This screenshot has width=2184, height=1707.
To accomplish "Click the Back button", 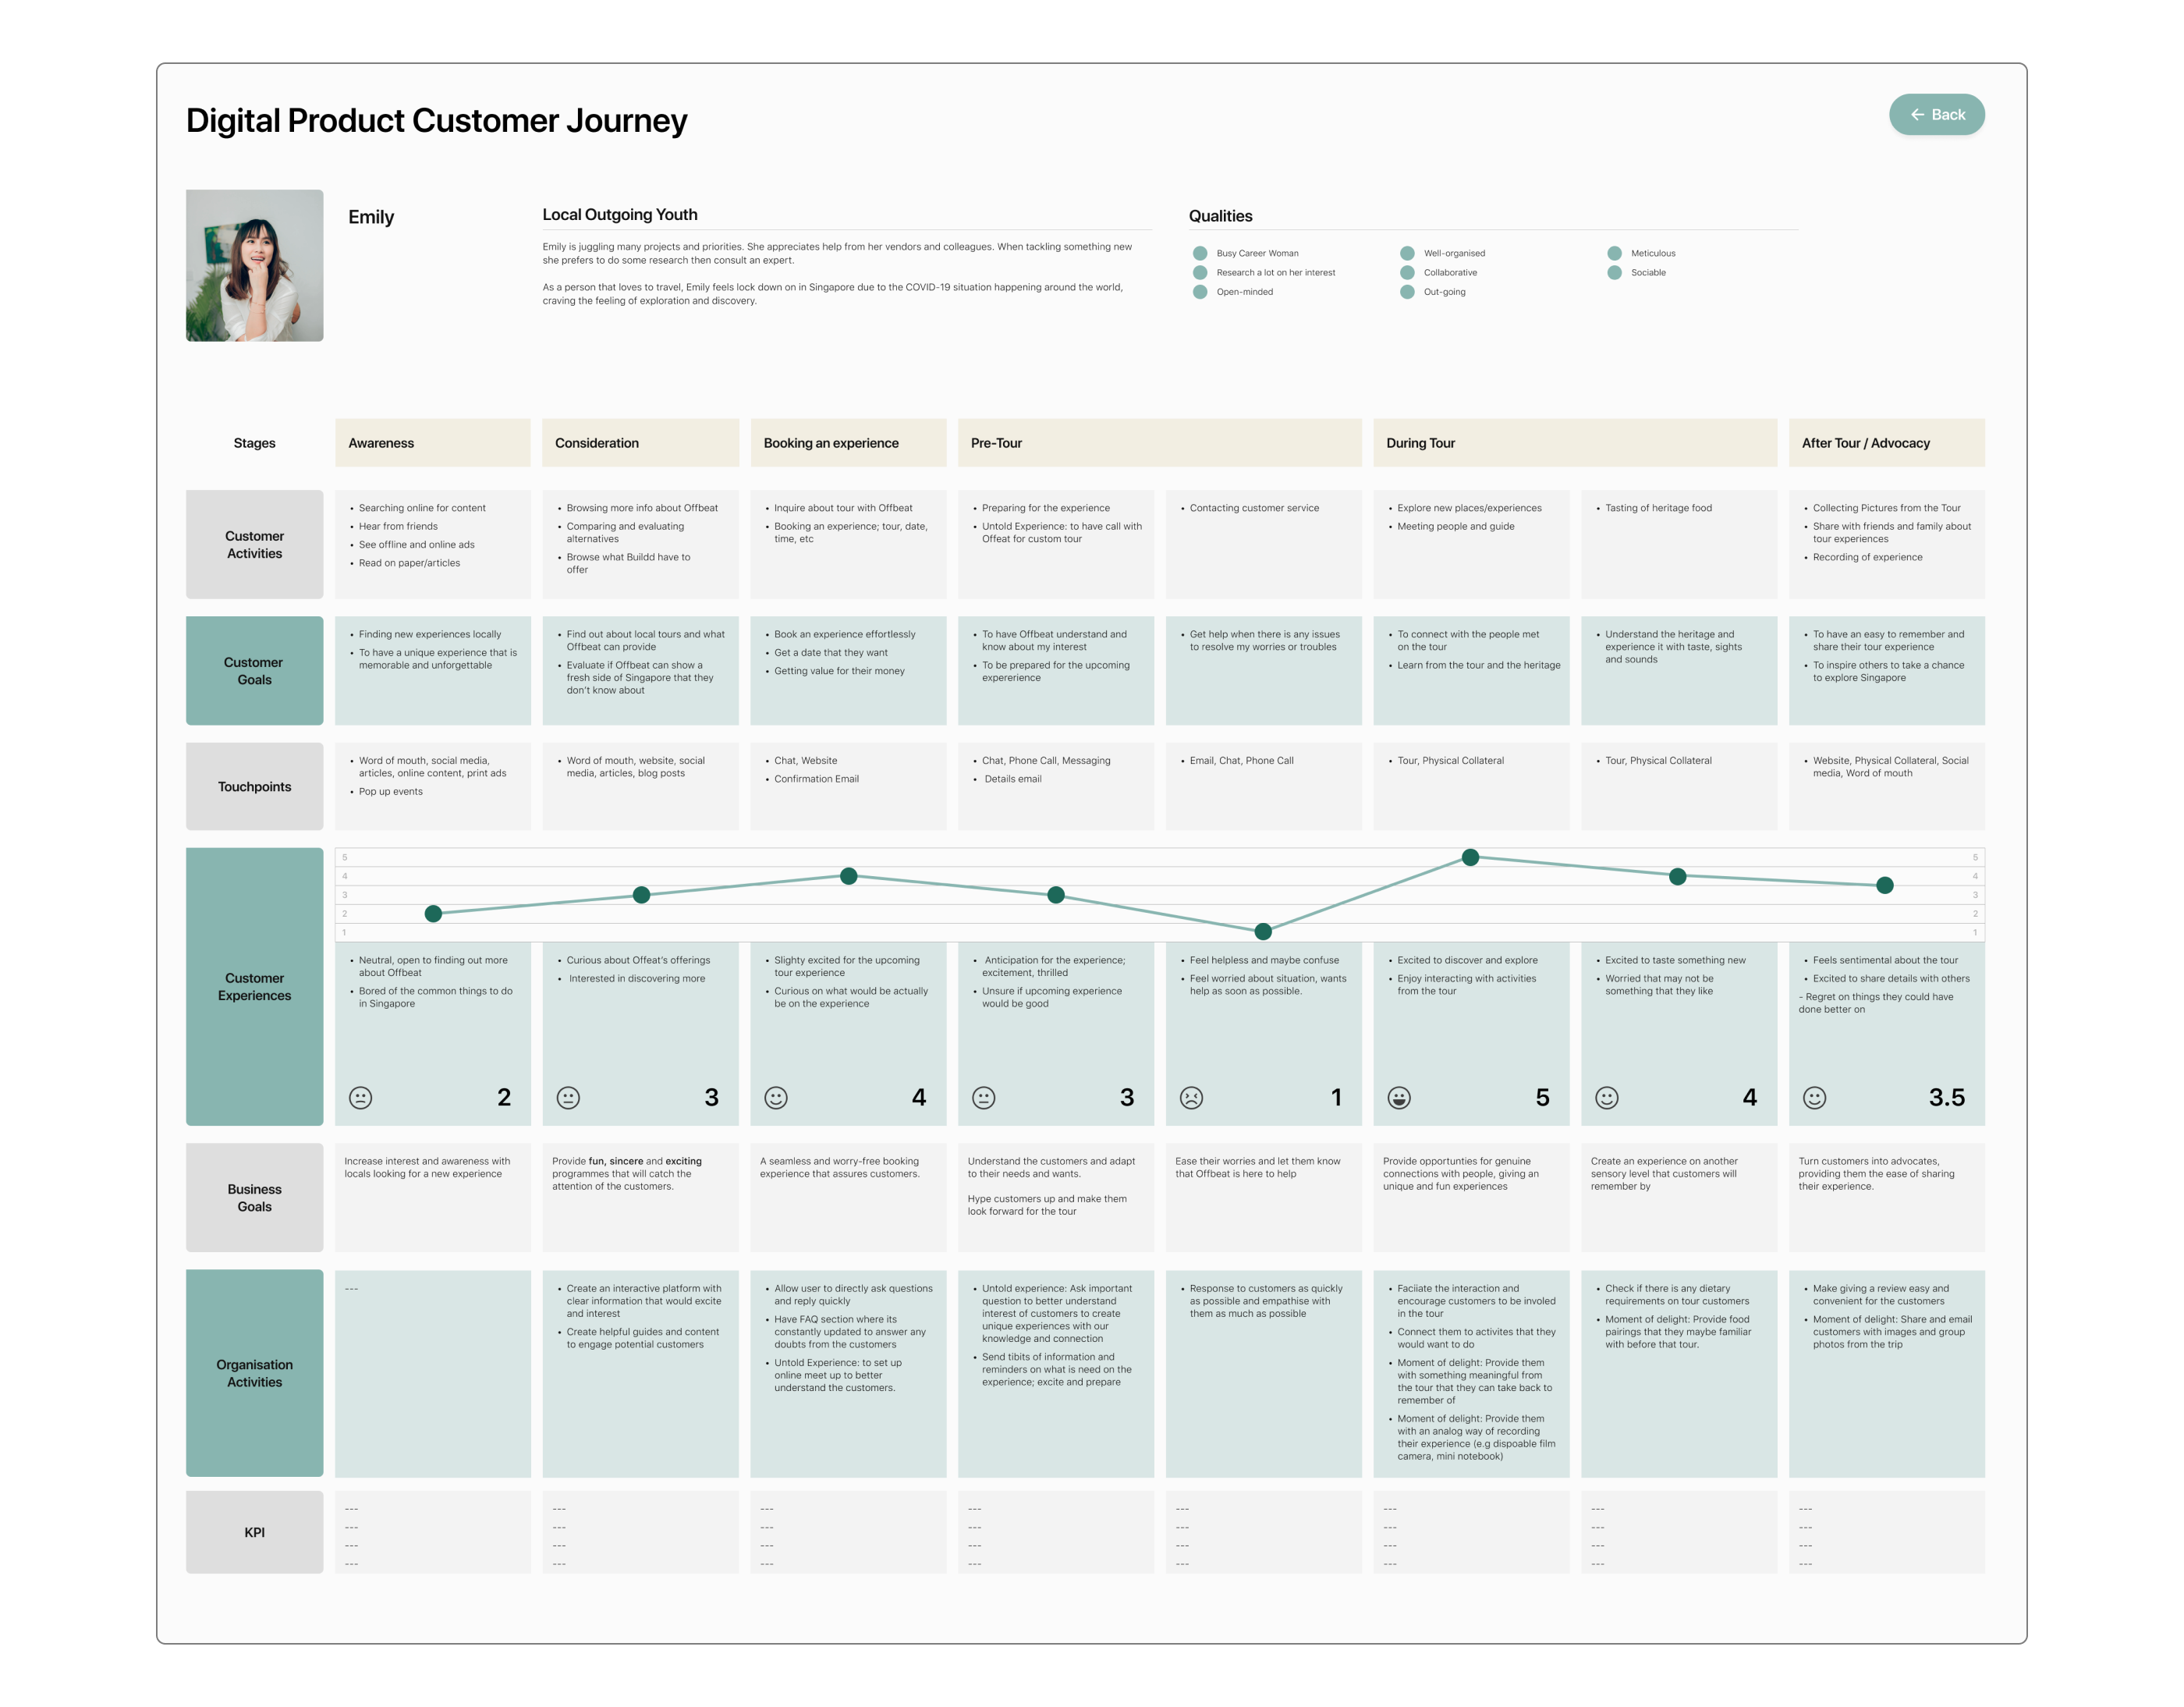I will click(1936, 115).
